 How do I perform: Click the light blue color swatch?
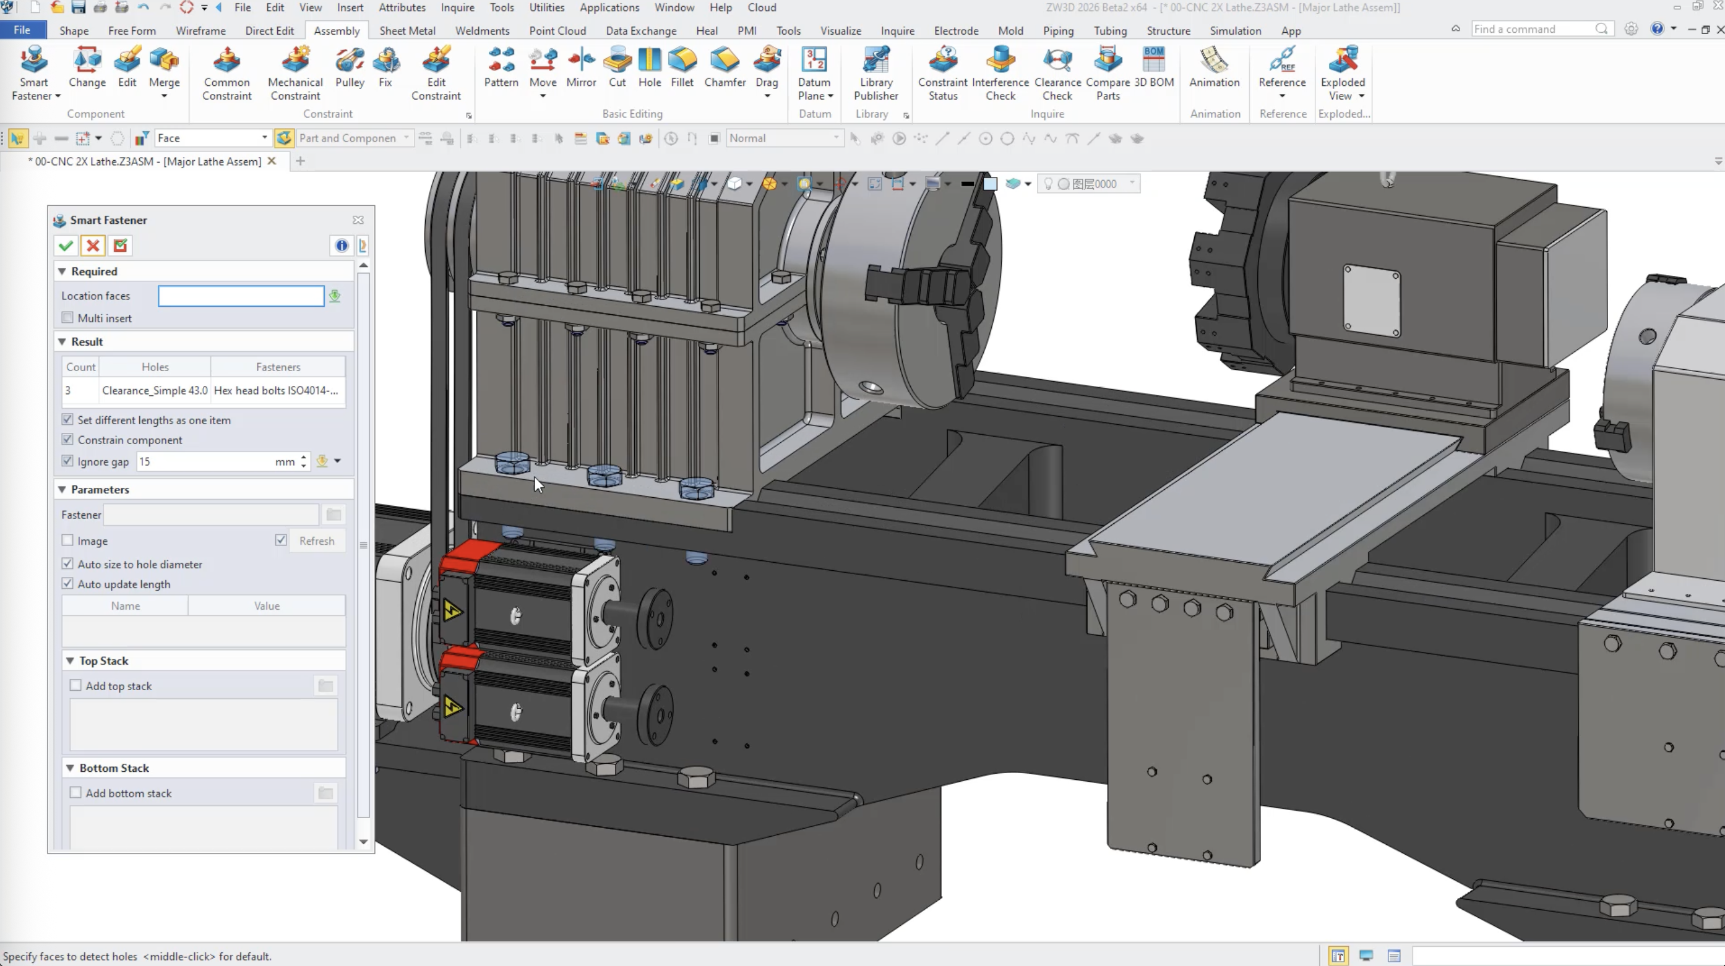tap(990, 184)
